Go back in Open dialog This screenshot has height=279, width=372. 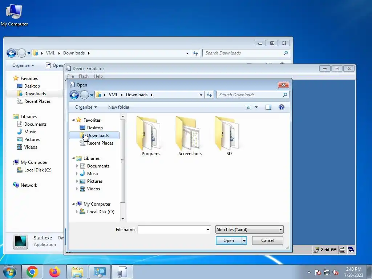(74, 95)
